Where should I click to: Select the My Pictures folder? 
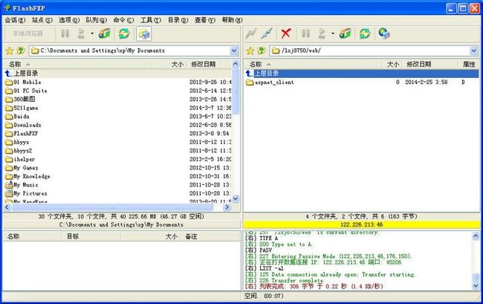[27, 193]
